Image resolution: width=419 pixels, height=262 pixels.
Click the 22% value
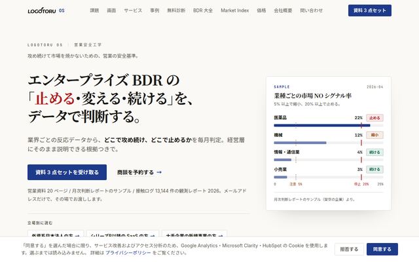359,118
